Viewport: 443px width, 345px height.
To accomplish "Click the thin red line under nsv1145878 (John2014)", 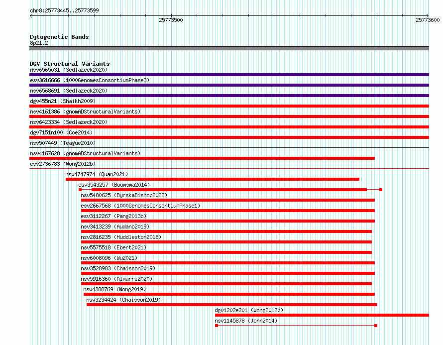I will tap(296, 326).
